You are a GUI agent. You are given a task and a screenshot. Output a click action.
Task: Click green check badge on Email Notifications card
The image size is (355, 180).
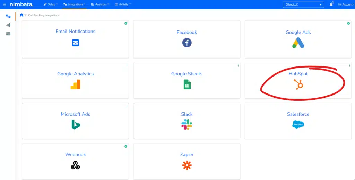tap(126, 23)
